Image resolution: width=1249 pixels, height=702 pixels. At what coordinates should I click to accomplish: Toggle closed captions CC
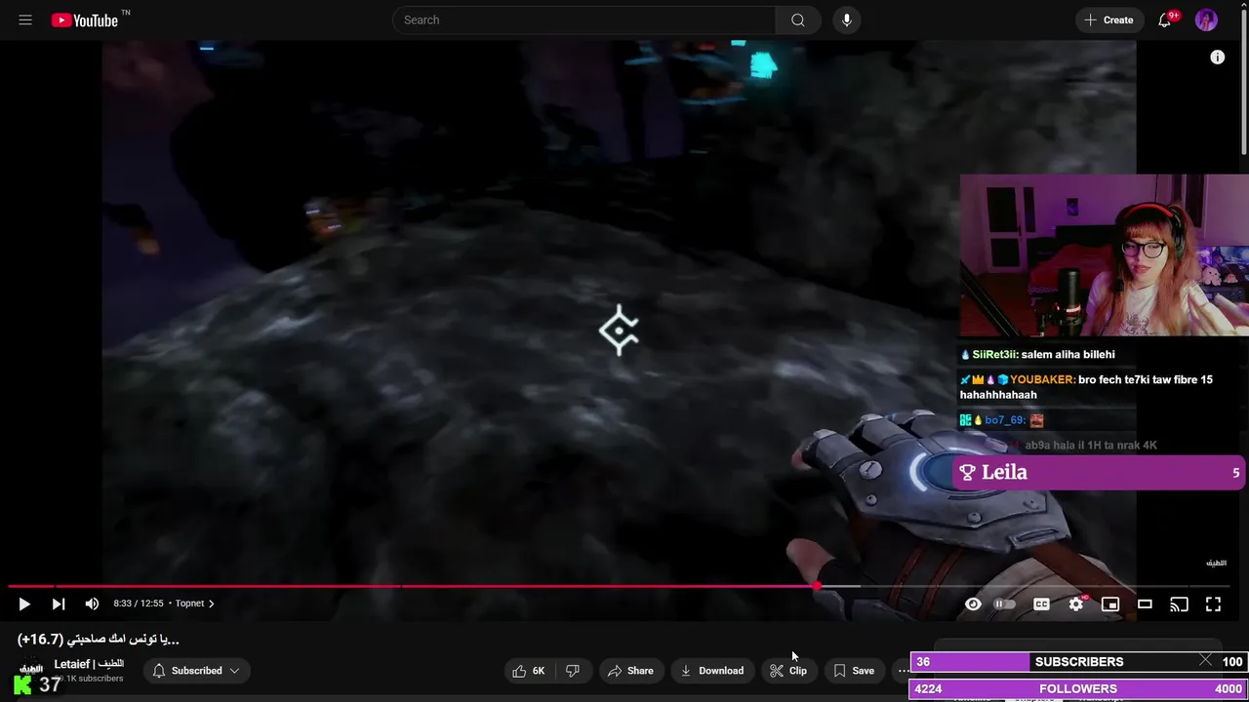[1041, 604]
